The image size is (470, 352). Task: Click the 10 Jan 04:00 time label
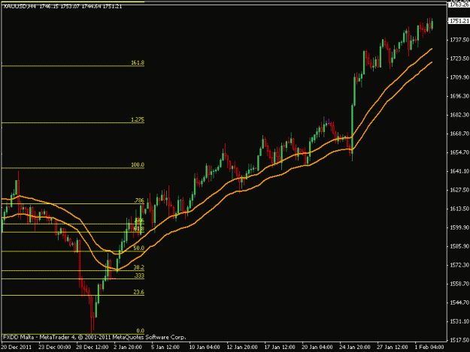[205, 347]
